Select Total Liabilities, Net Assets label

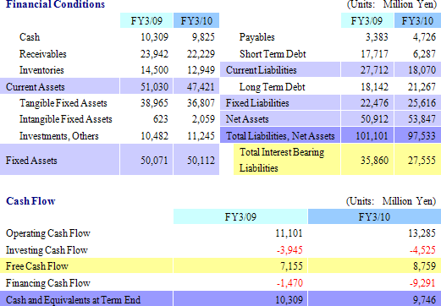280,136
